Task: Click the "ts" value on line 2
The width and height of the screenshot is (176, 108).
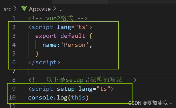Action: point(82,27)
